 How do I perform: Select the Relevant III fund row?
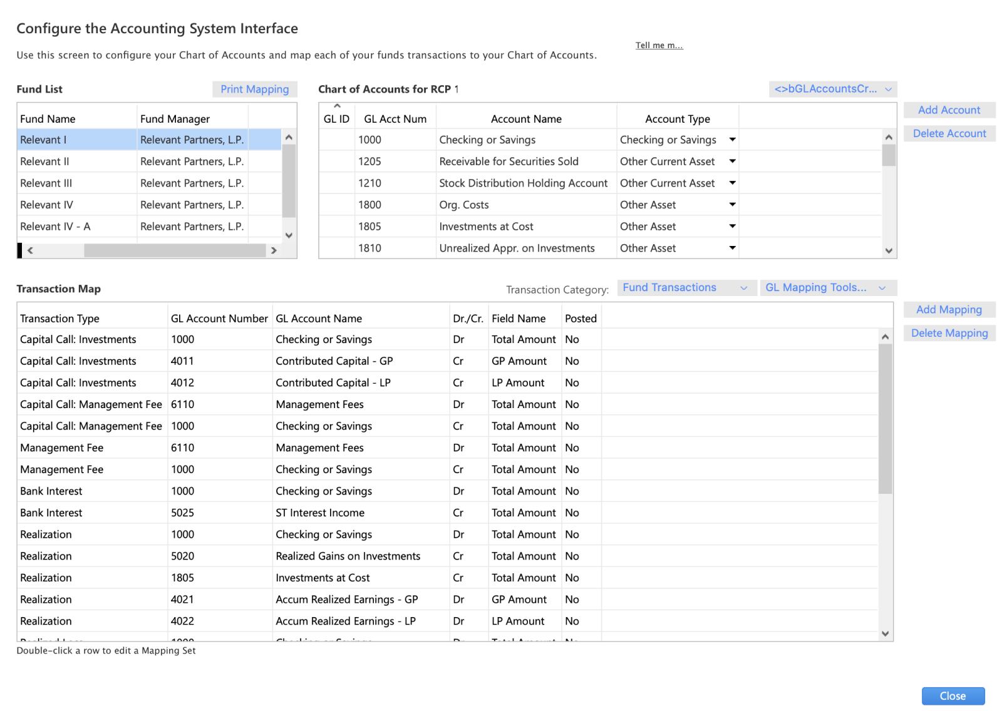149,183
